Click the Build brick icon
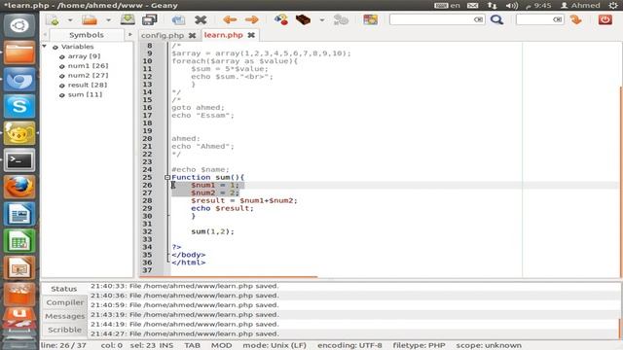The height and width of the screenshot is (350, 623). point(303,19)
